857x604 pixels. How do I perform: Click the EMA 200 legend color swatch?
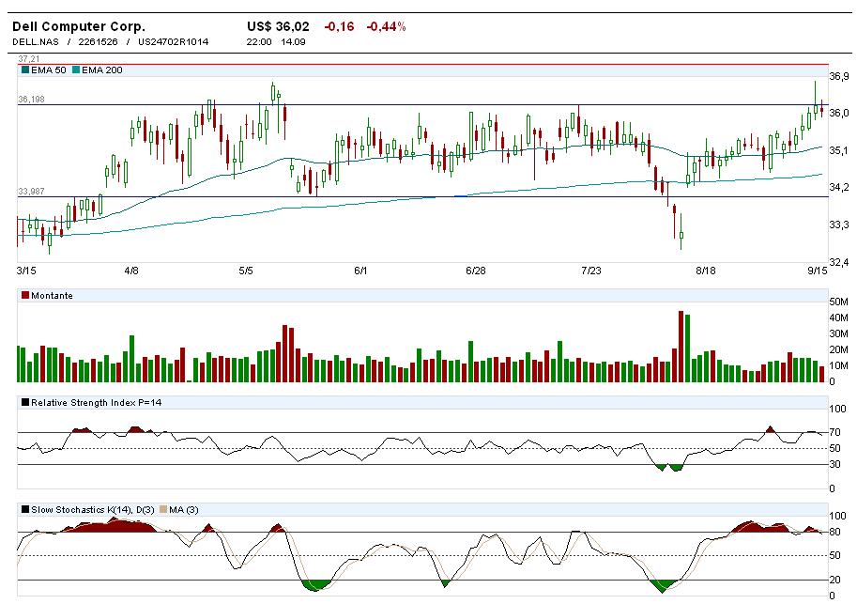(76, 70)
